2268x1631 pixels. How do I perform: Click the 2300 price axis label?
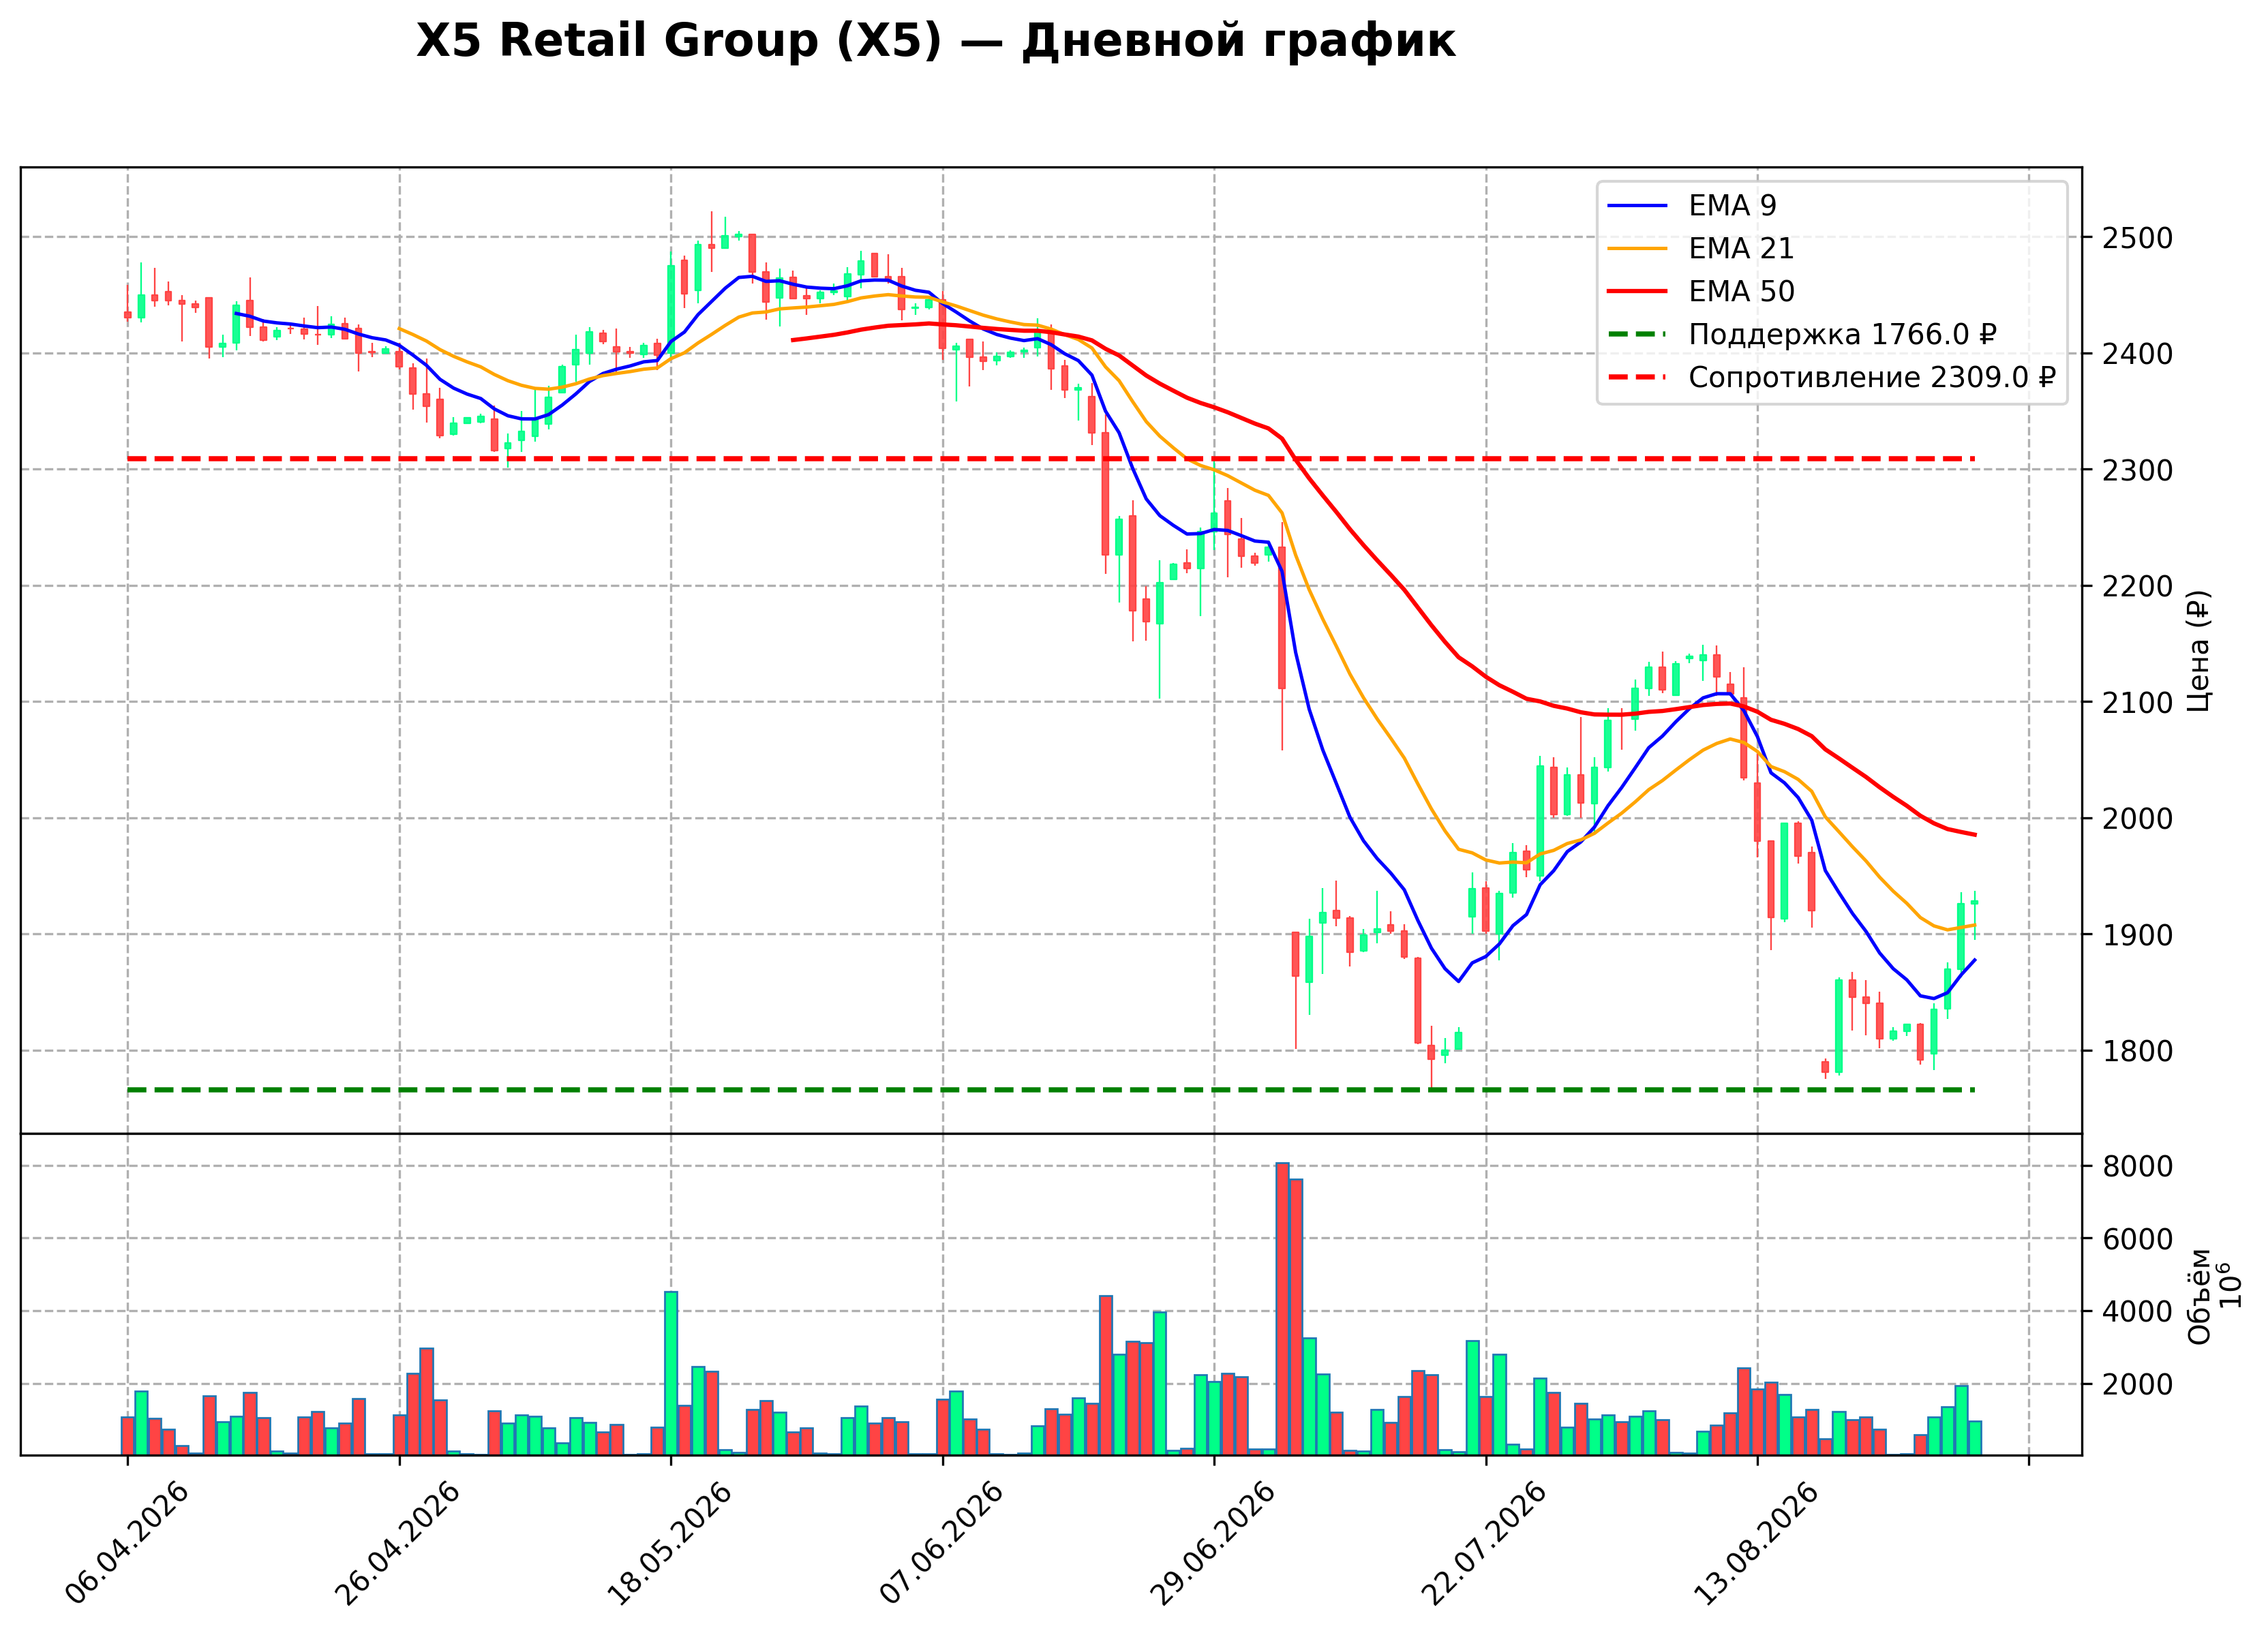(x=2136, y=471)
